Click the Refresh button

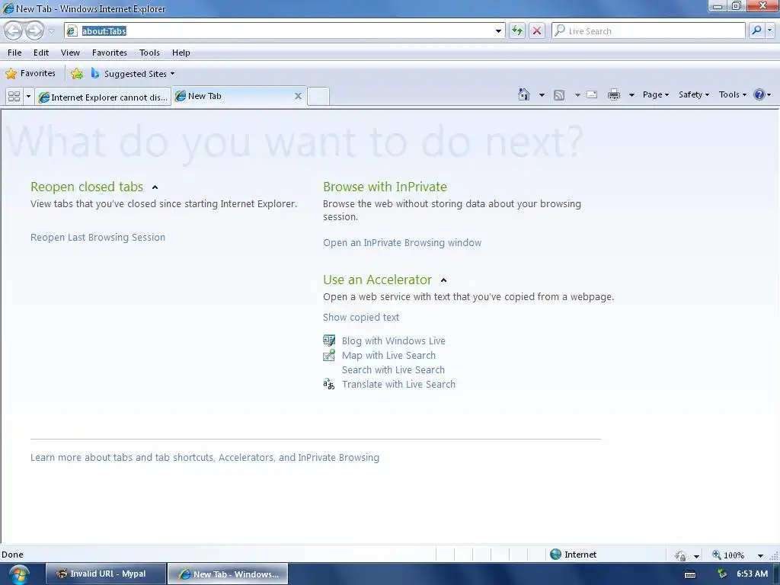click(517, 30)
